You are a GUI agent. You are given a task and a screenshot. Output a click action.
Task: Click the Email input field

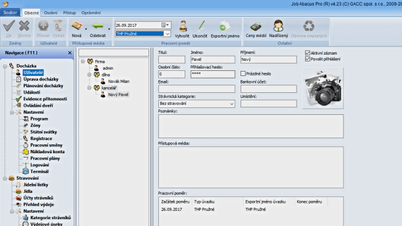(x=197, y=89)
